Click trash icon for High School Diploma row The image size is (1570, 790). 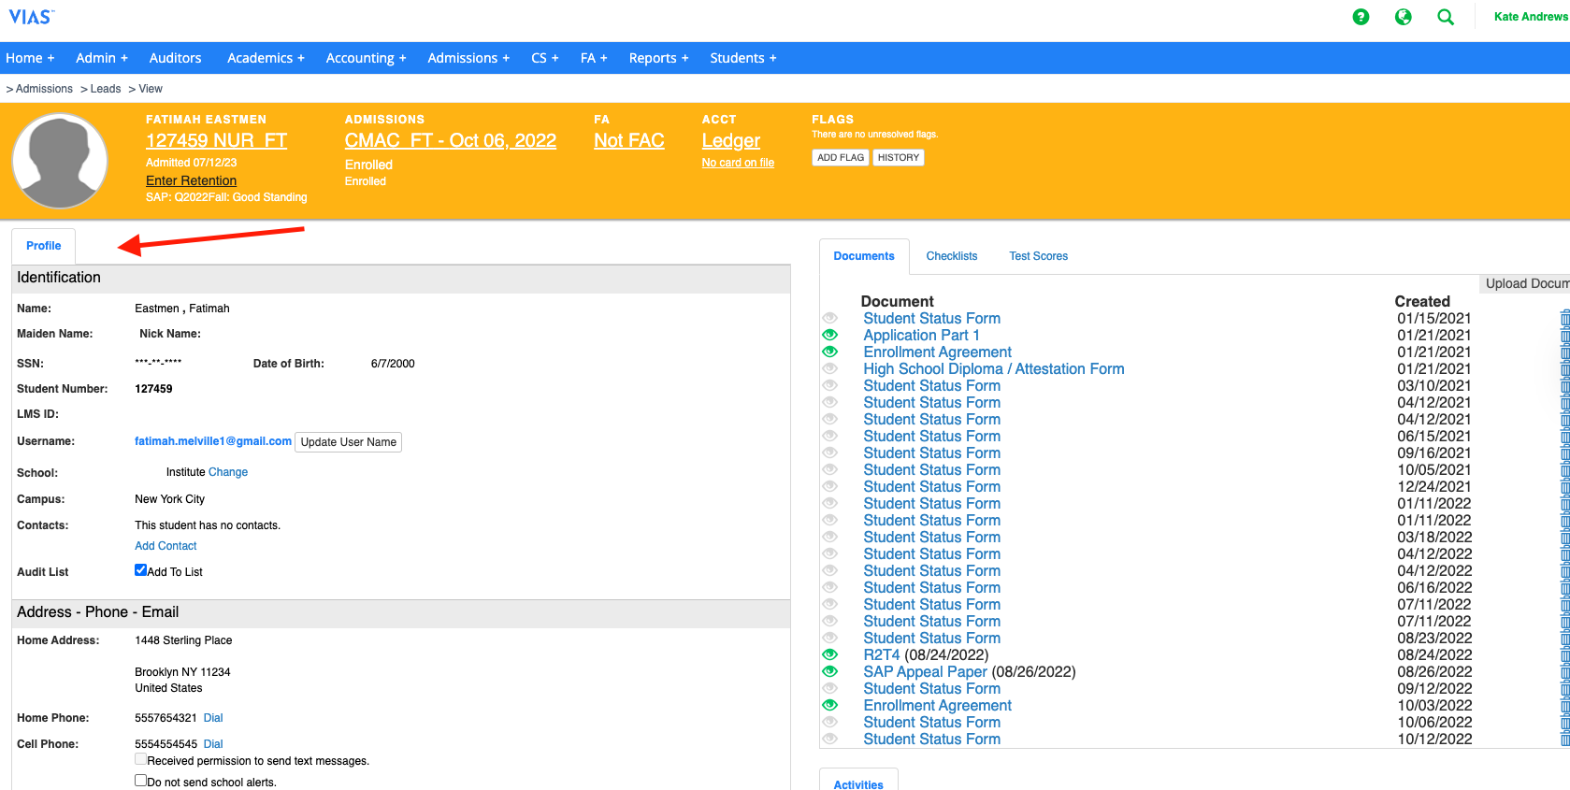[1564, 369]
